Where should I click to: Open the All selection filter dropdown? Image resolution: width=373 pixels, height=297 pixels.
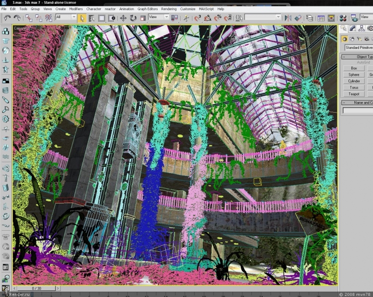tap(66, 17)
